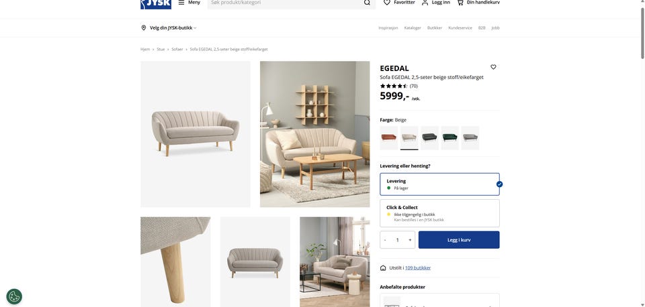The height and width of the screenshot is (307, 645).
Task: Select the Levering delivery option
Action: coord(439,184)
